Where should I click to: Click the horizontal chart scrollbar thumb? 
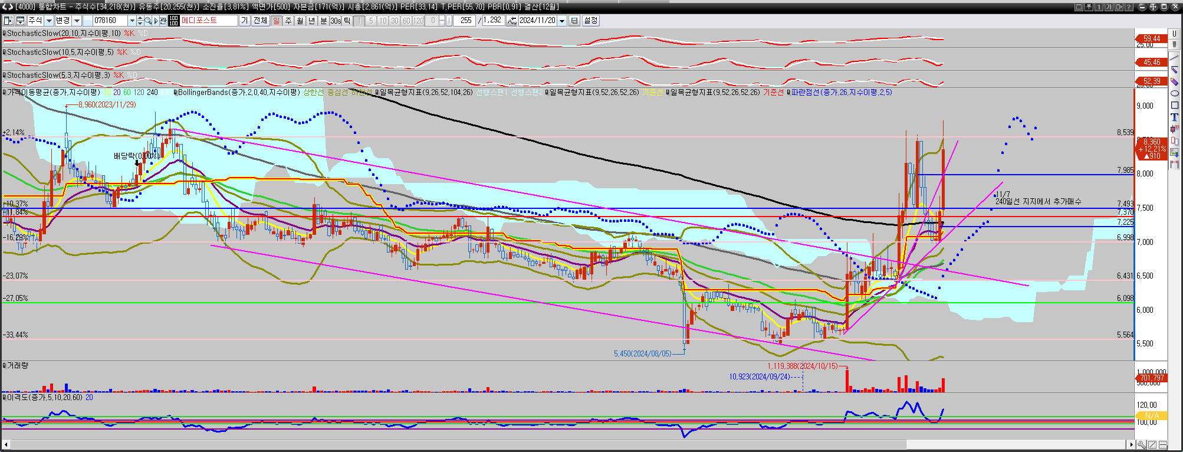click(1017, 444)
